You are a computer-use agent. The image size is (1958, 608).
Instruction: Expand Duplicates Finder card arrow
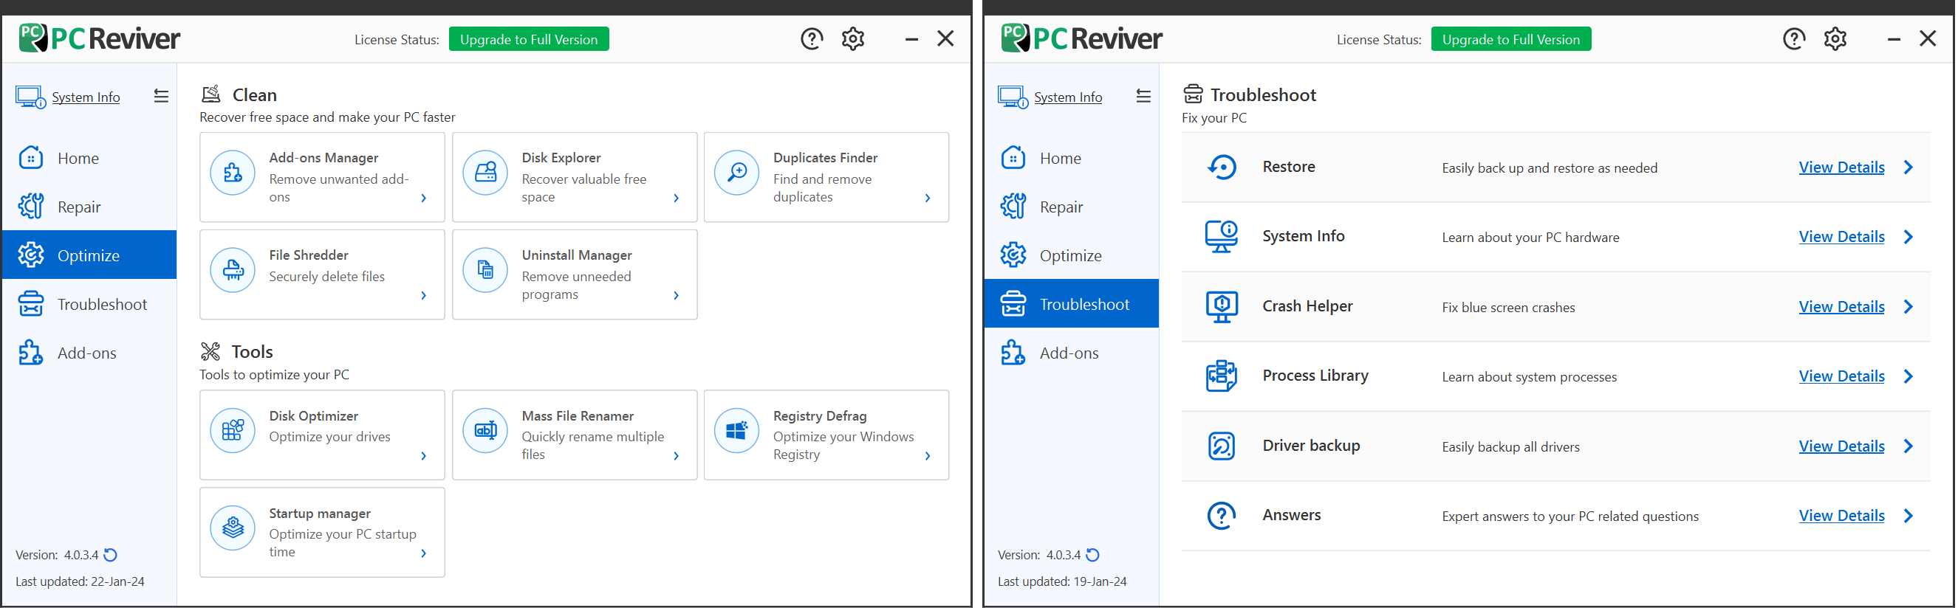coord(928,198)
